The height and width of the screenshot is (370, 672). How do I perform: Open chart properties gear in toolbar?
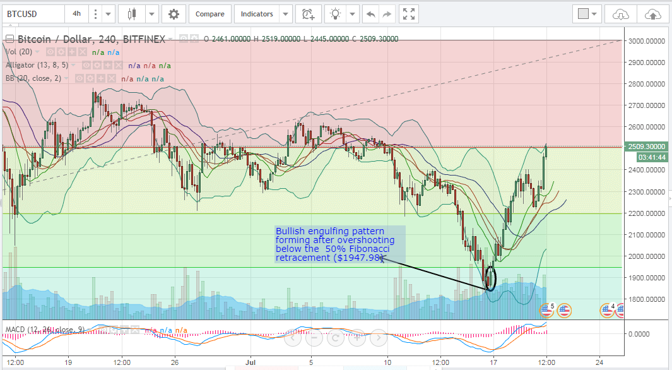pos(174,14)
